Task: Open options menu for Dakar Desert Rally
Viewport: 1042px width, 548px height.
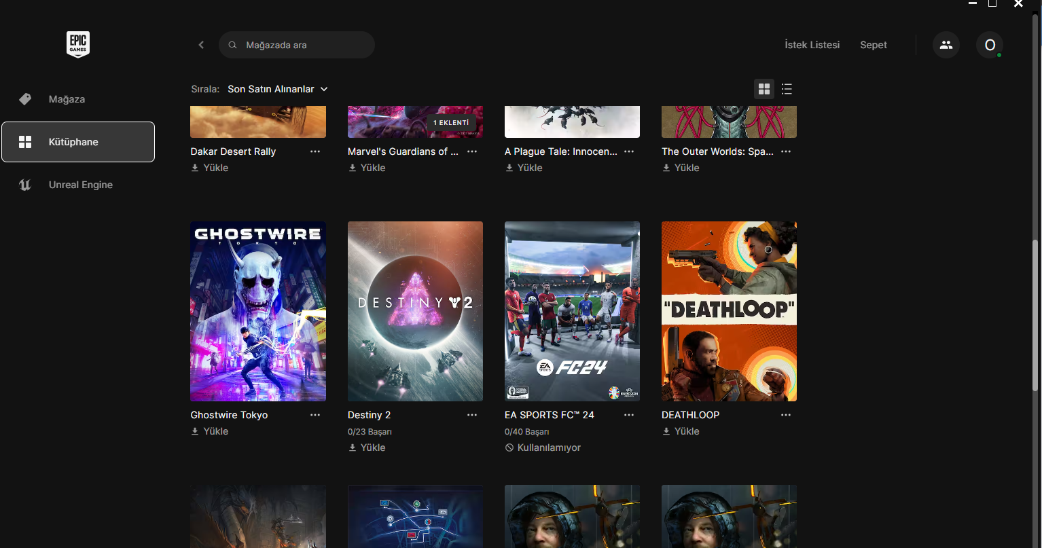Action: (x=315, y=151)
